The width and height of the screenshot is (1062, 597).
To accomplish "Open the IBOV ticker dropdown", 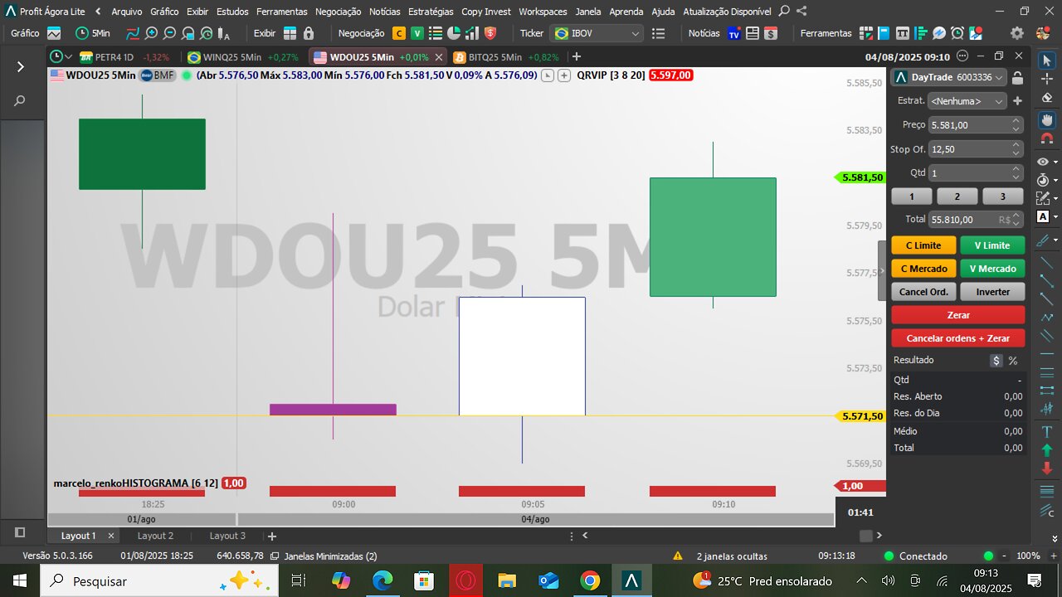I will (x=597, y=33).
